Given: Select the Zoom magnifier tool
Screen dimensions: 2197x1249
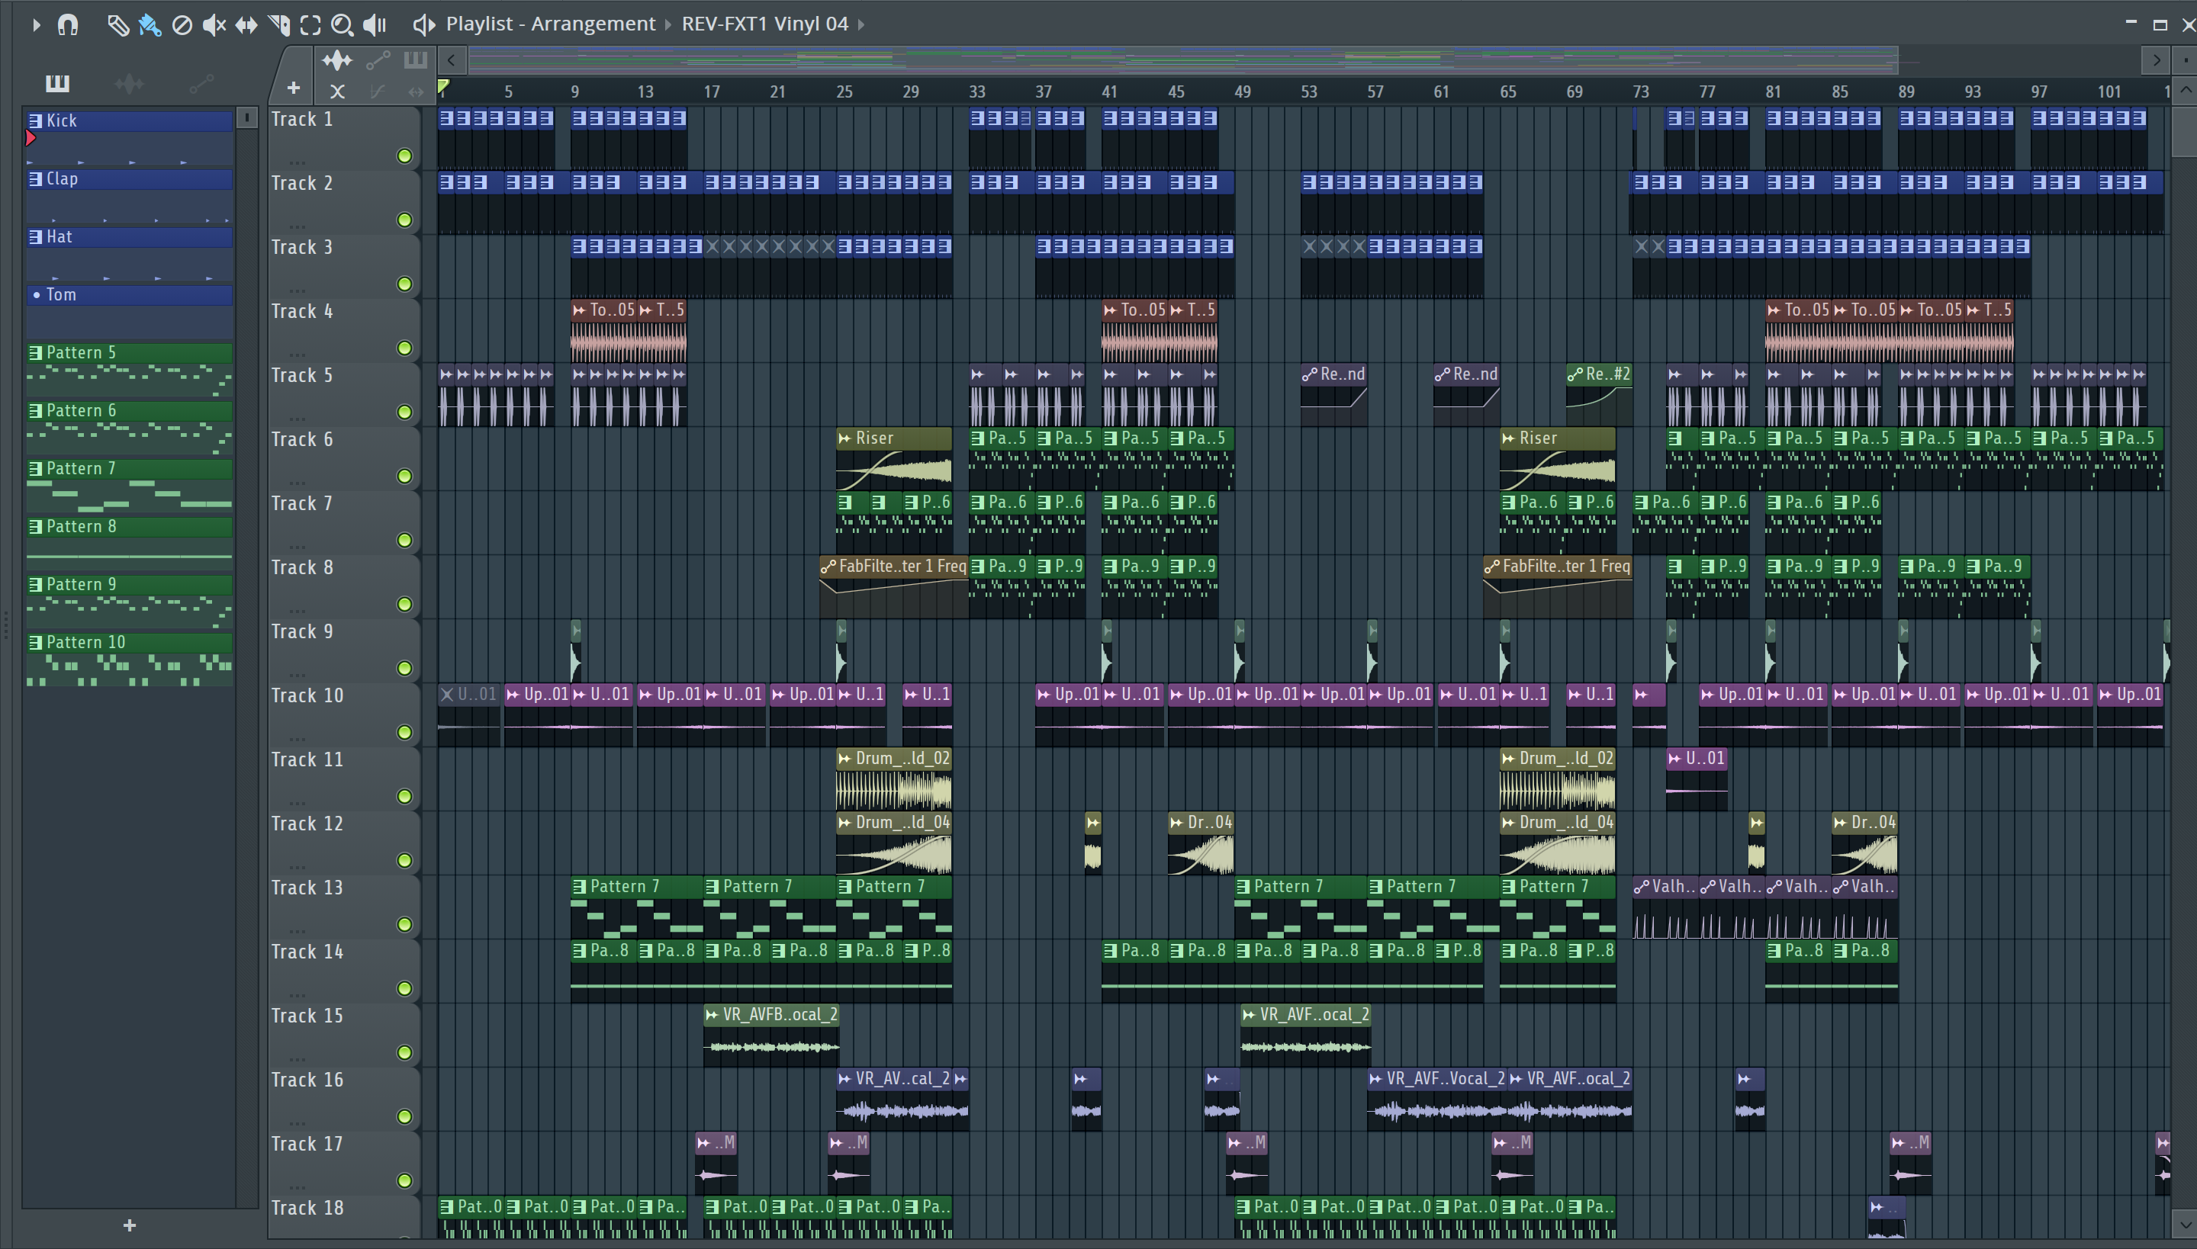Looking at the screenshot, I should [x=343, y=25].
